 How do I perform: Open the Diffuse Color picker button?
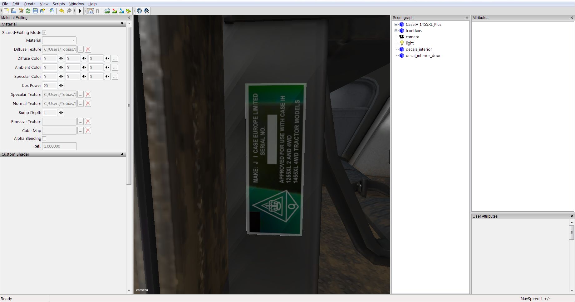click(x=115, y=58)
